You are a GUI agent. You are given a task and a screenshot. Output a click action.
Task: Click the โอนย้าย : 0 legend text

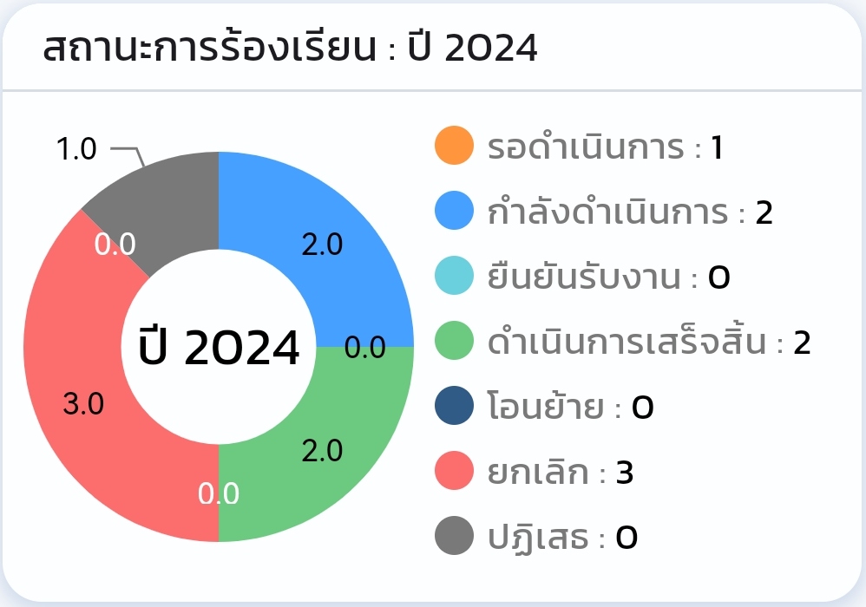tap(570, 408)
